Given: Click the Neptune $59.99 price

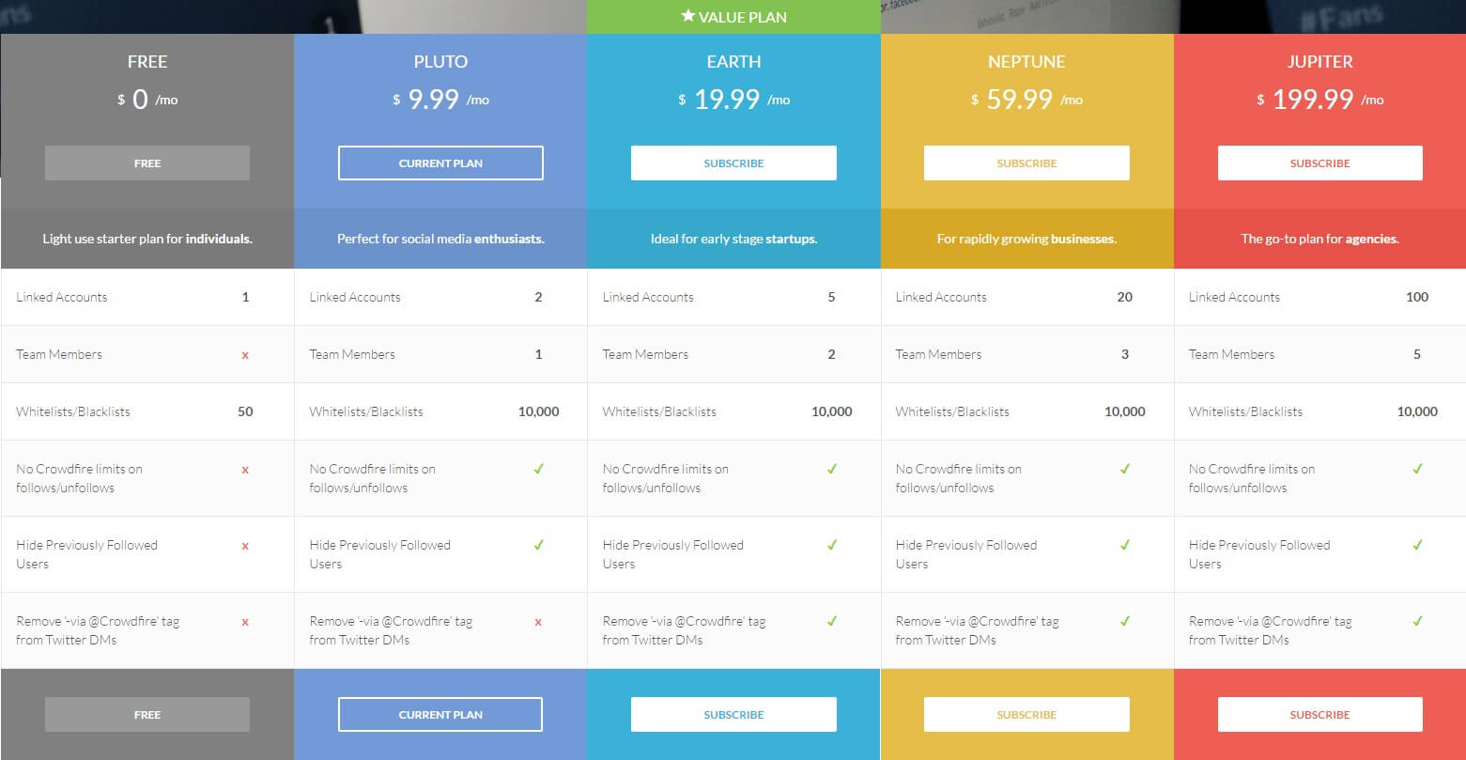Looking at the screenshot, I should (x=1019, y=100).
